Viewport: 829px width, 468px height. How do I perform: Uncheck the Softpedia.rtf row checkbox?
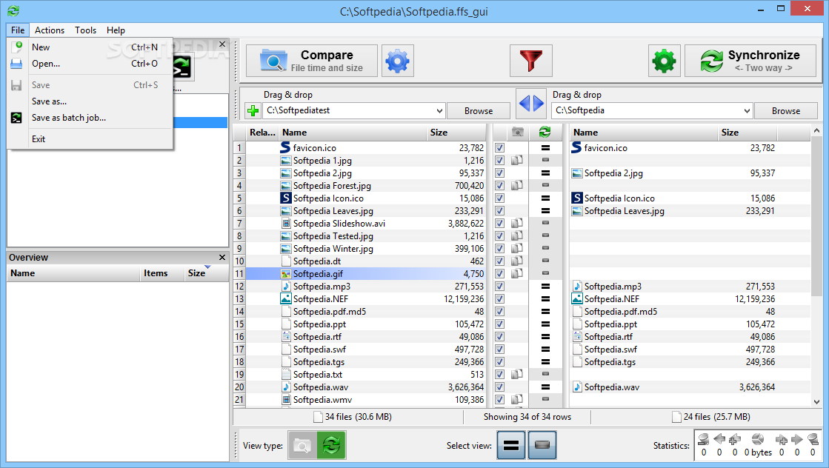pyautogui.click(x=499, y=336)
